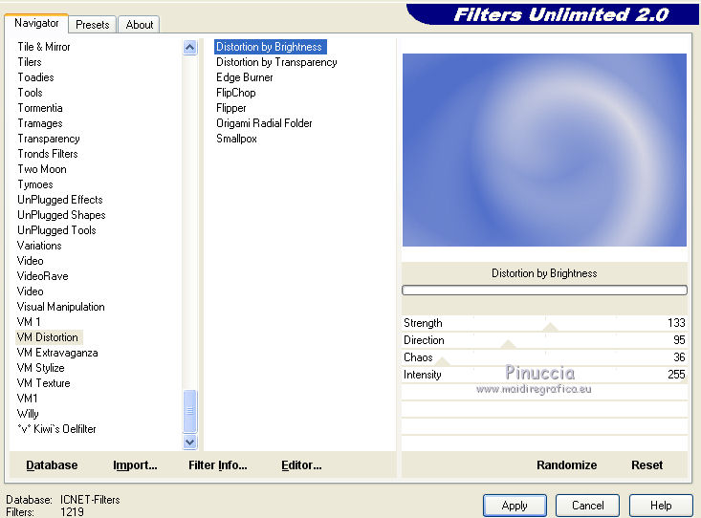Select Edge Burner filter

pos(244,77)
